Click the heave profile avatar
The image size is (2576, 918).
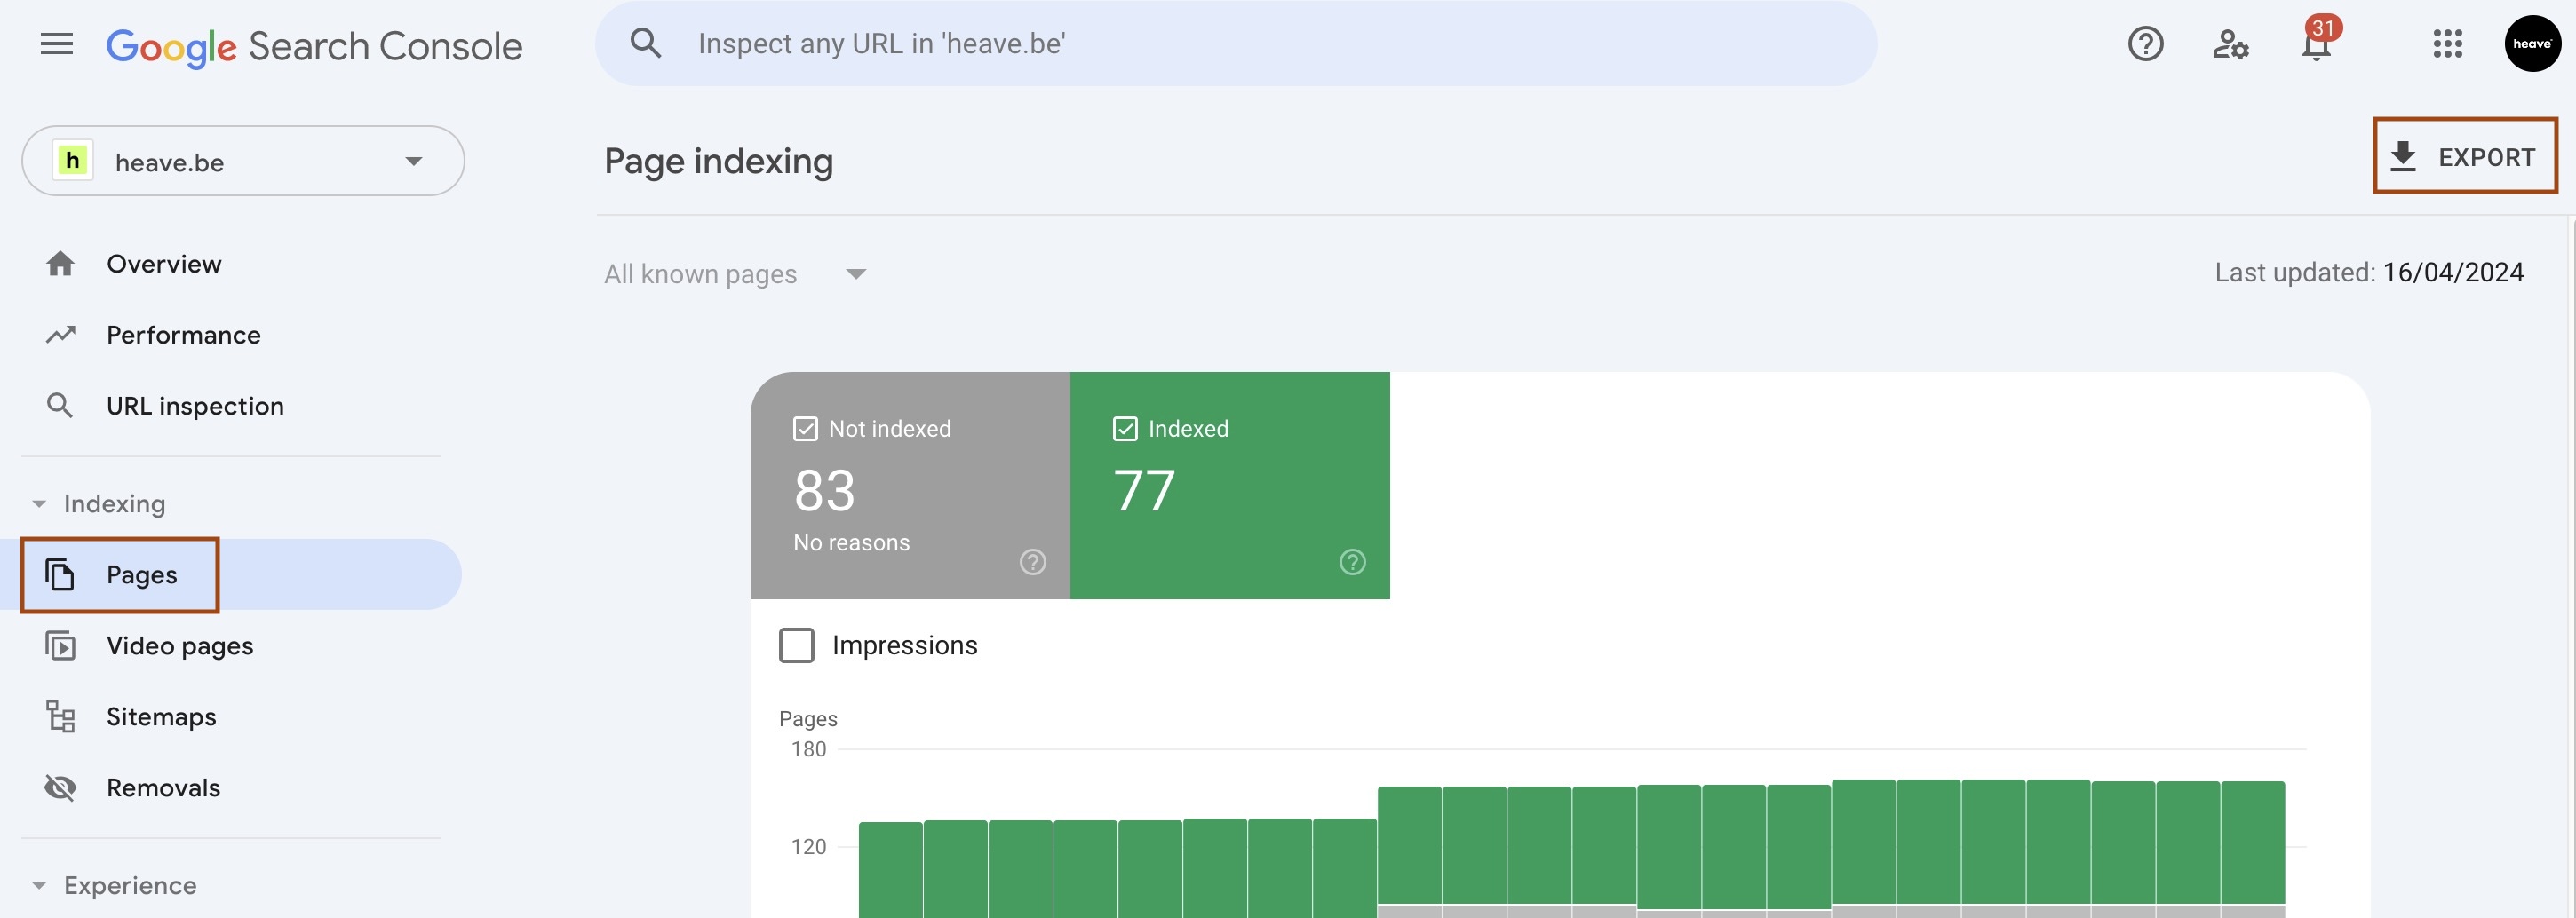pos(2533,43)
